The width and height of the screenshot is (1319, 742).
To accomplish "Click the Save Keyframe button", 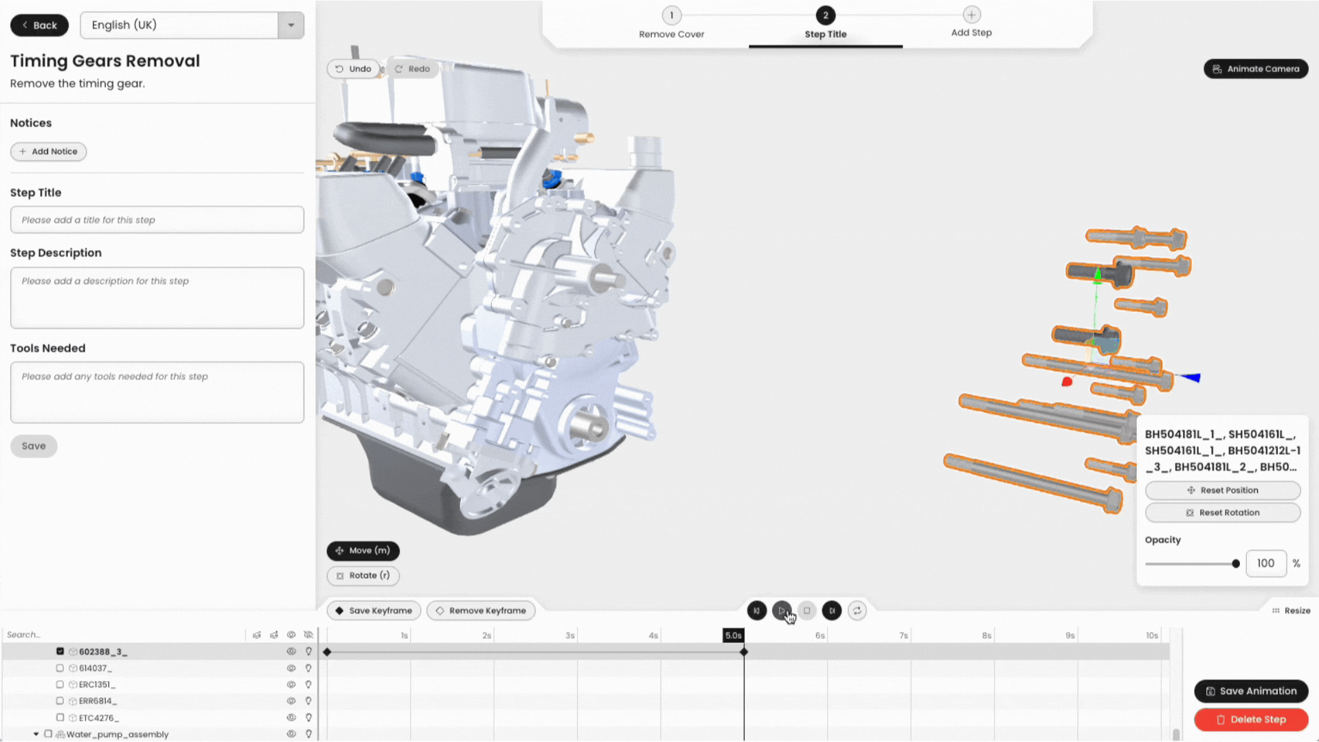I will [374, 610].
